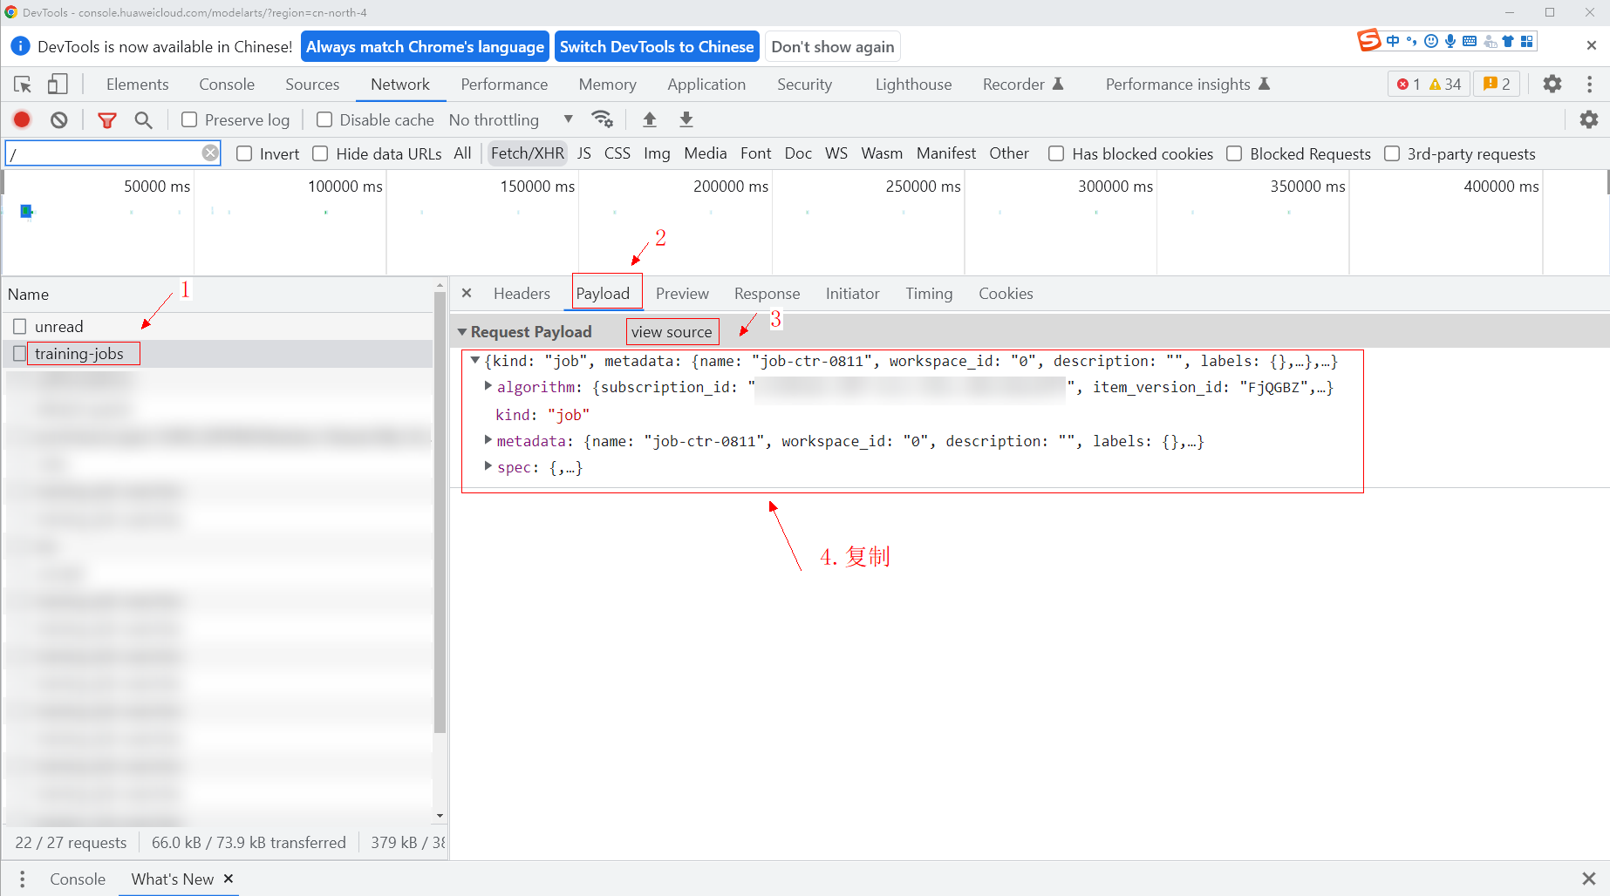Collapse the root payload object

[x=475, y=360]
